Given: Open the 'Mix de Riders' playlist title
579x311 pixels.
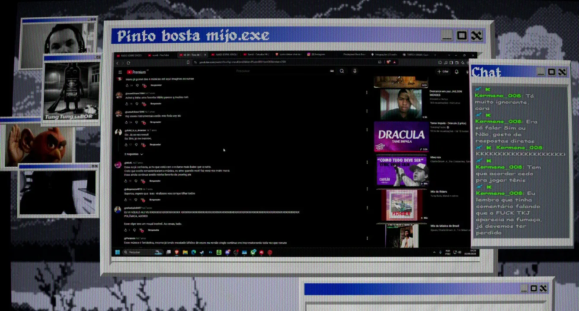Looking at the screenshot, I should (x=439, y=192).
